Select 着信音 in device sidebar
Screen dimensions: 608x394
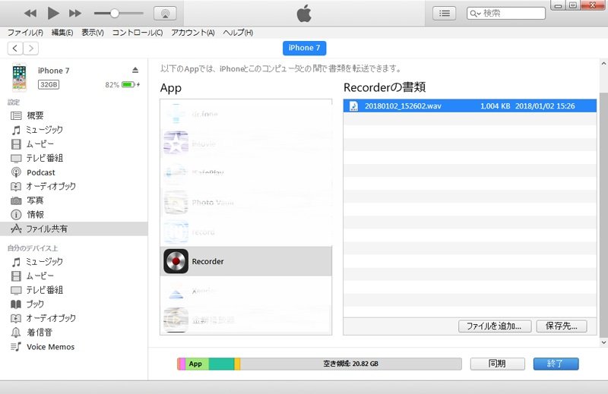74,333
